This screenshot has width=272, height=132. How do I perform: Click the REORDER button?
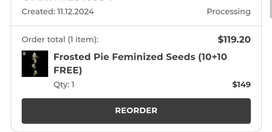tap(136, 111)
